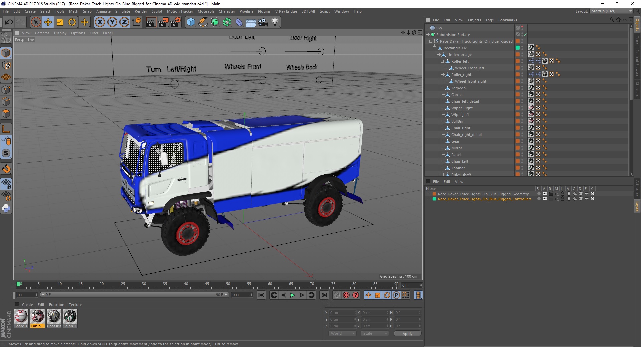Select the Board_C material thumbnail
The width and height of the screenshot is (641, 347).
[x=21, y=318]
